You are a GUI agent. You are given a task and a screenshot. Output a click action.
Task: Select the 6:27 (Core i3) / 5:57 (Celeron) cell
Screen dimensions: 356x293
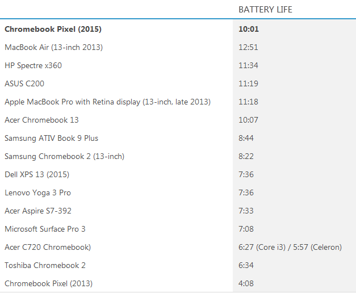(x=290, y=247)
